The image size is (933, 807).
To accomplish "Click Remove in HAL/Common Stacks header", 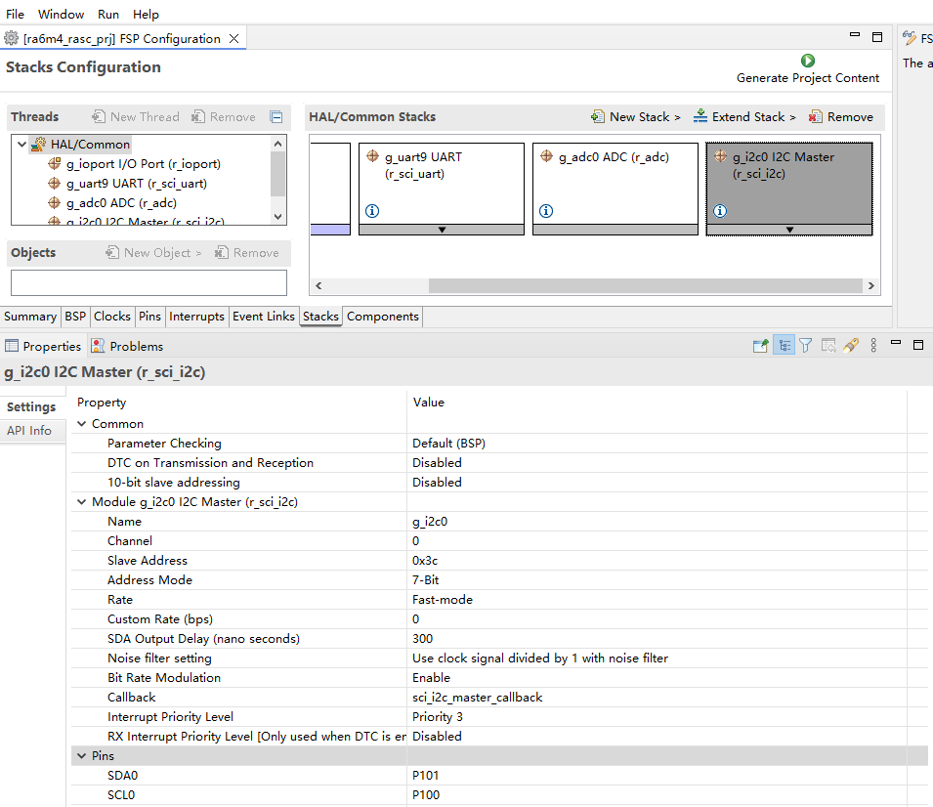I will (x=841, y=116).
